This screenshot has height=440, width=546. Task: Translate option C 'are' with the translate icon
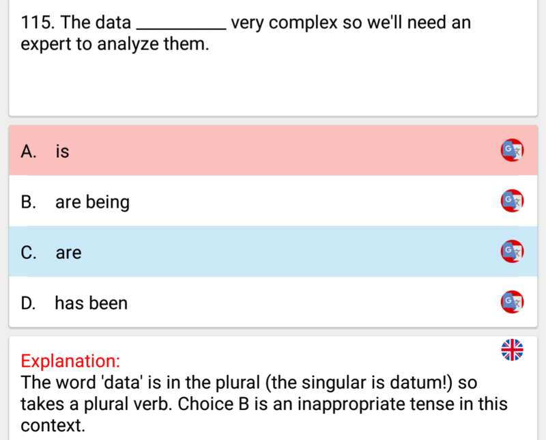(x=513, y=251)
